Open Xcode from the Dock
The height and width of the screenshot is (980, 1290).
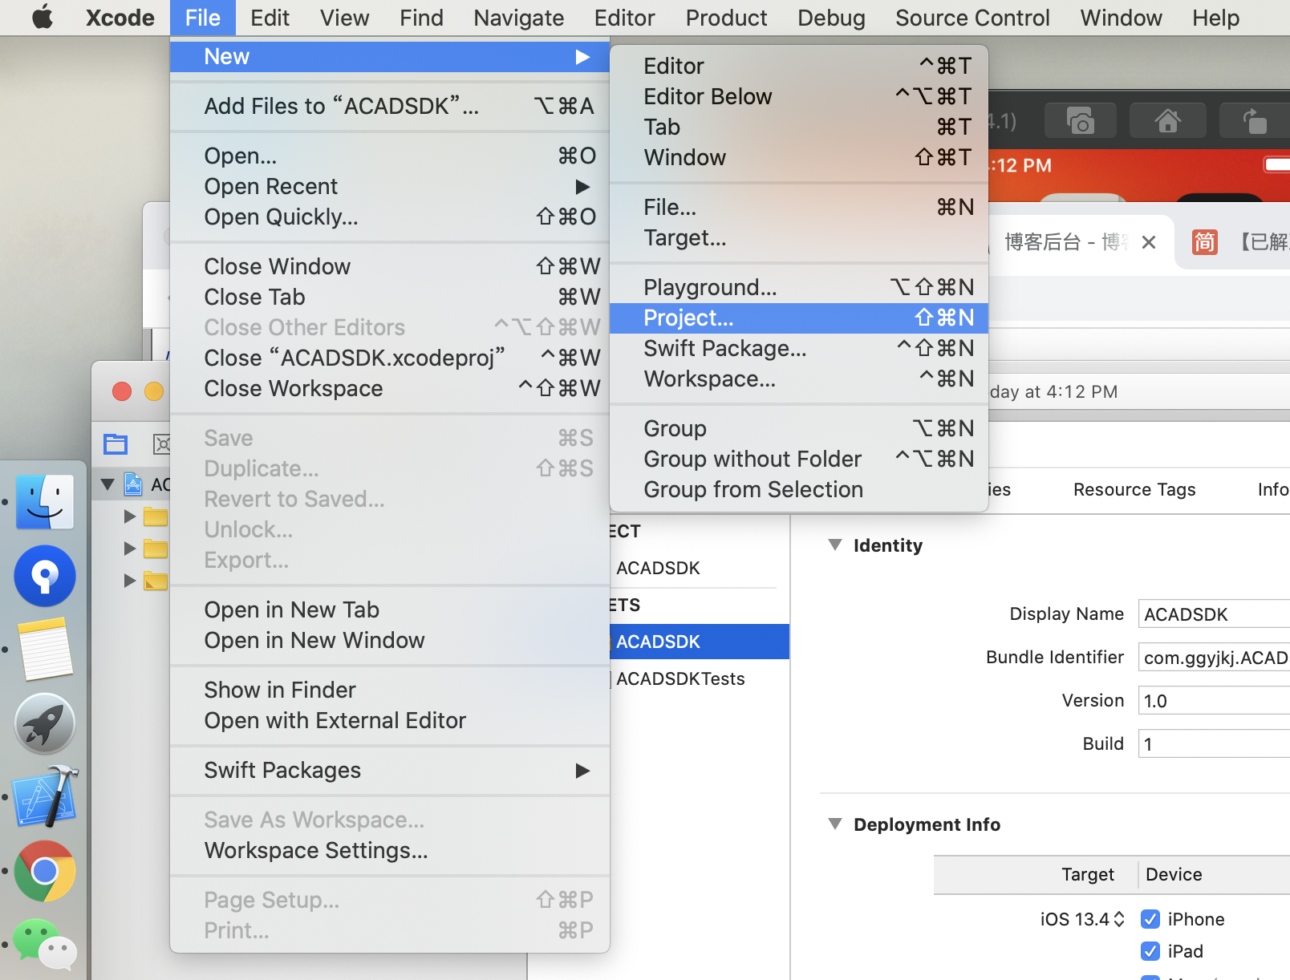[x=45, y=798]
